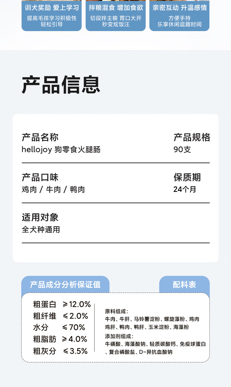Viewport: 231px width, 387px height.
Task: Click the 训犬奖励 爱上学习 card
Action: click(51, 15)
